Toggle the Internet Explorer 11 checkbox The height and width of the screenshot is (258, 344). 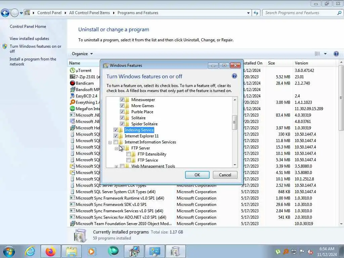[x=116, y=136]
